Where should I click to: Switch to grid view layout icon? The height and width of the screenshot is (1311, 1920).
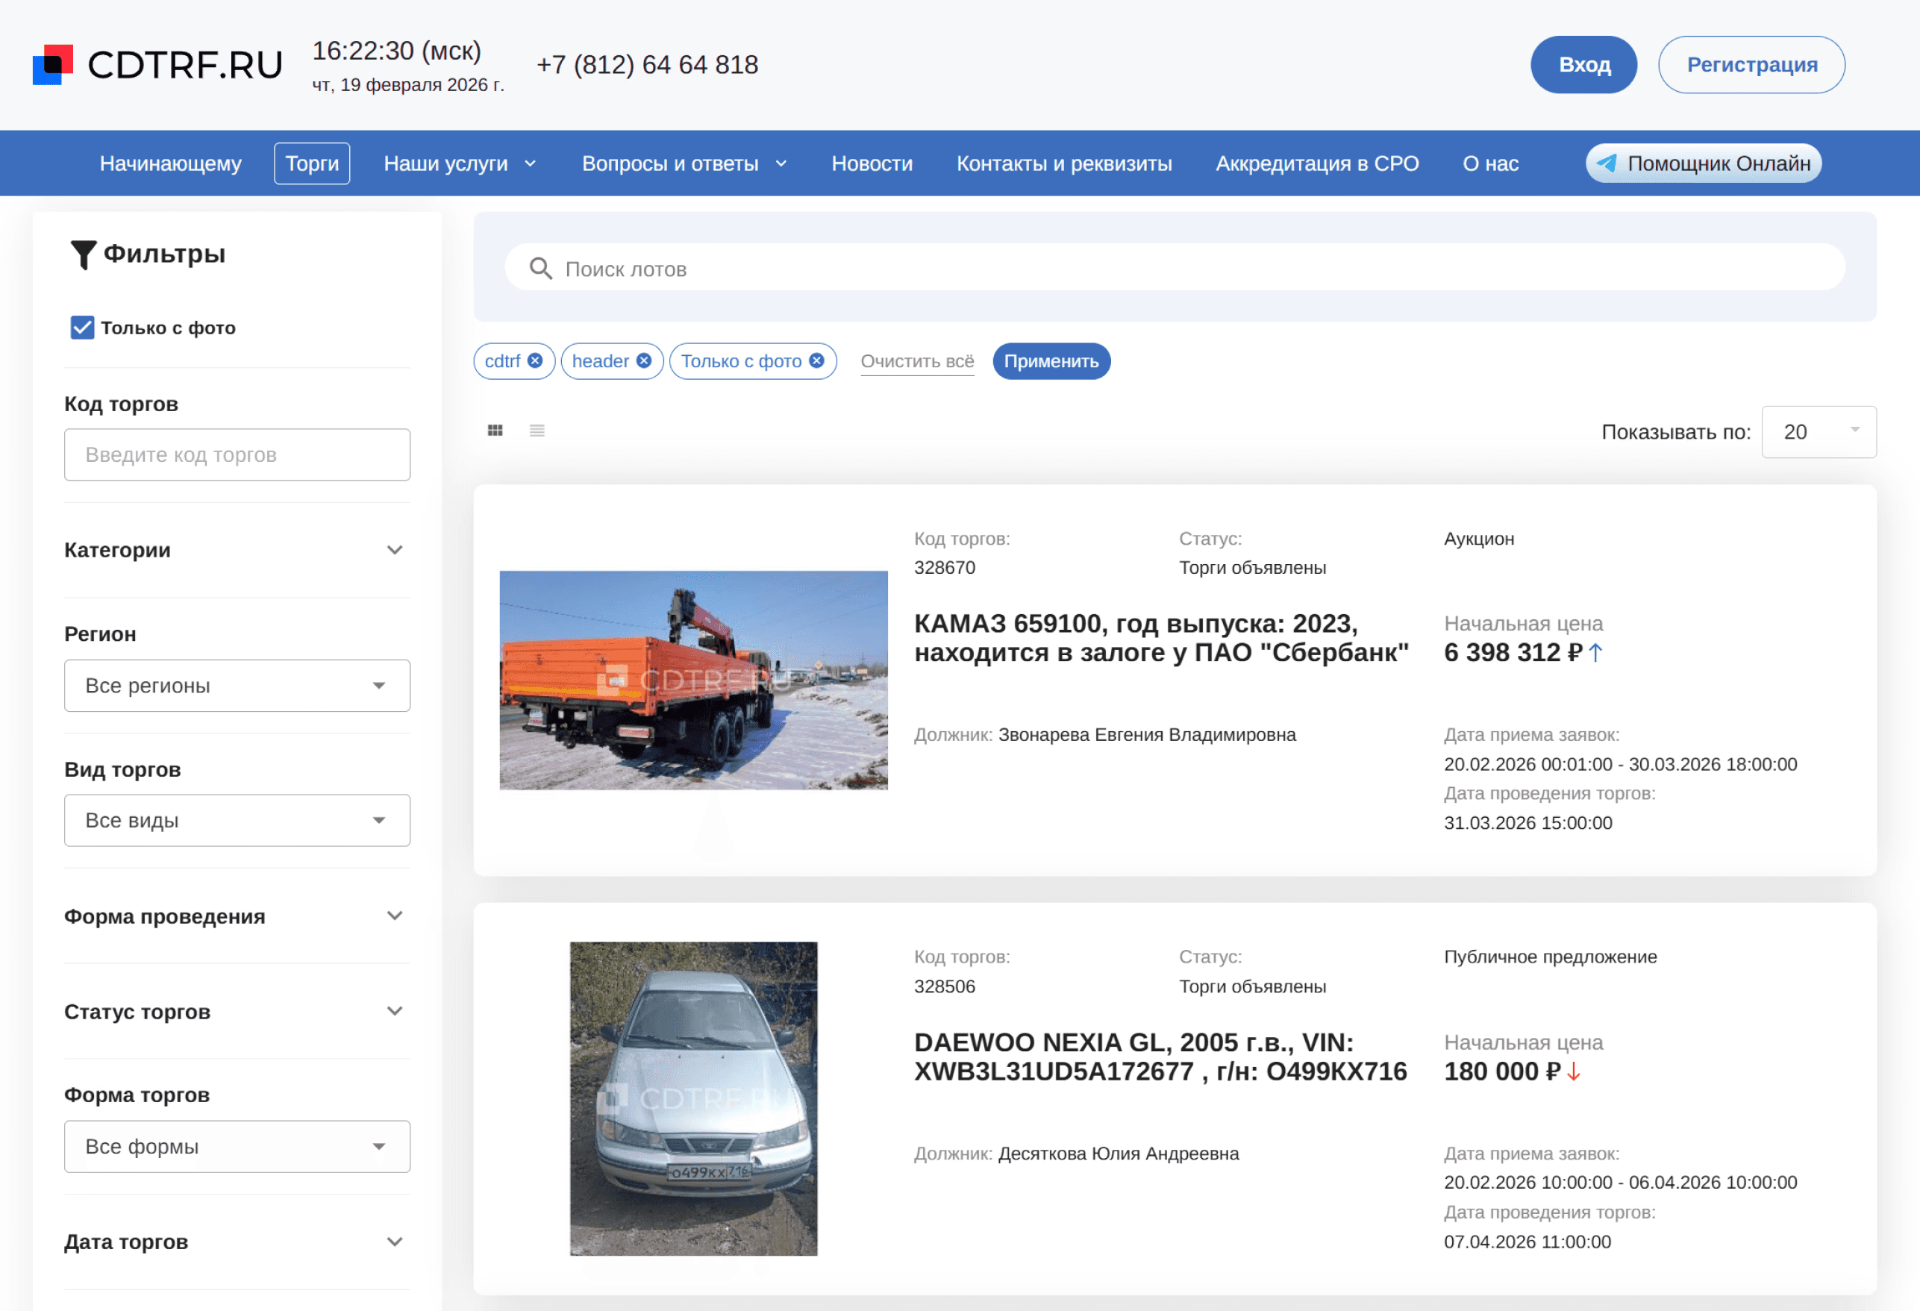495,431
